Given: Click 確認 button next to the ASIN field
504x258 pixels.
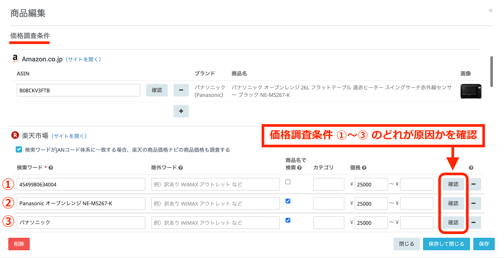Looking at the screenshot, I should pos(157,90).
